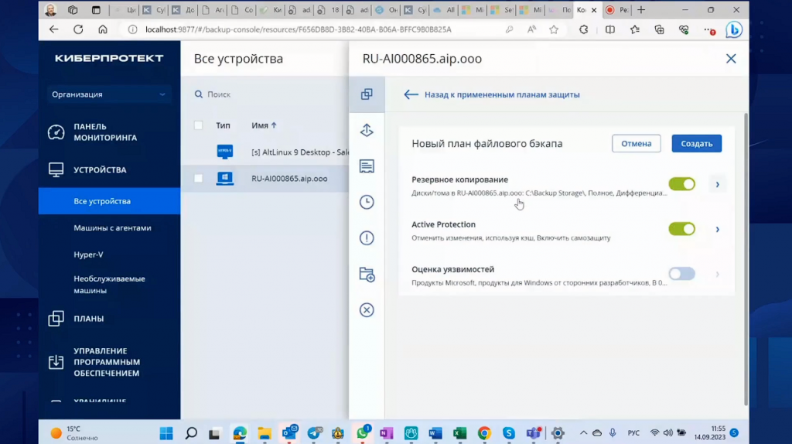
Task: Click the Windows device icon for RU-AI000865
Action: coord(225,179)
